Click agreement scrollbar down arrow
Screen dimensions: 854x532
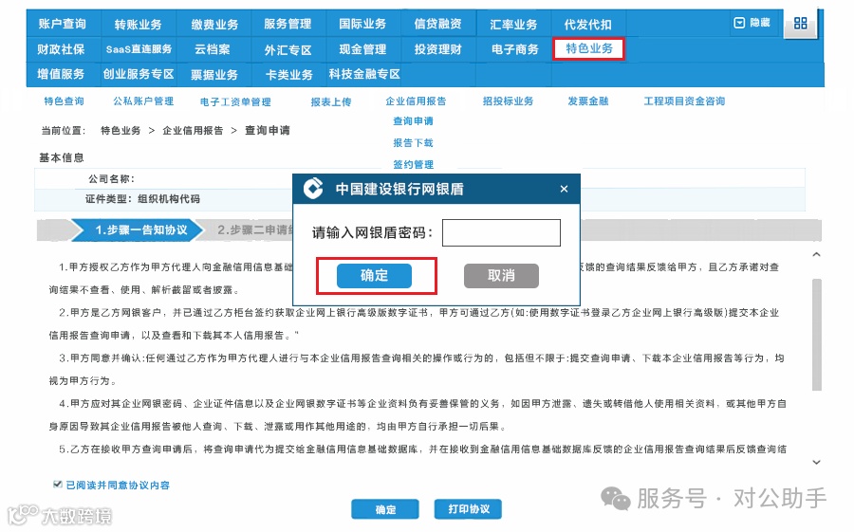coord(816,463)
